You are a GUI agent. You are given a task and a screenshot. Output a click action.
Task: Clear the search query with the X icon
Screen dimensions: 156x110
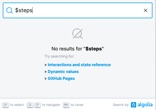[146, 10]
